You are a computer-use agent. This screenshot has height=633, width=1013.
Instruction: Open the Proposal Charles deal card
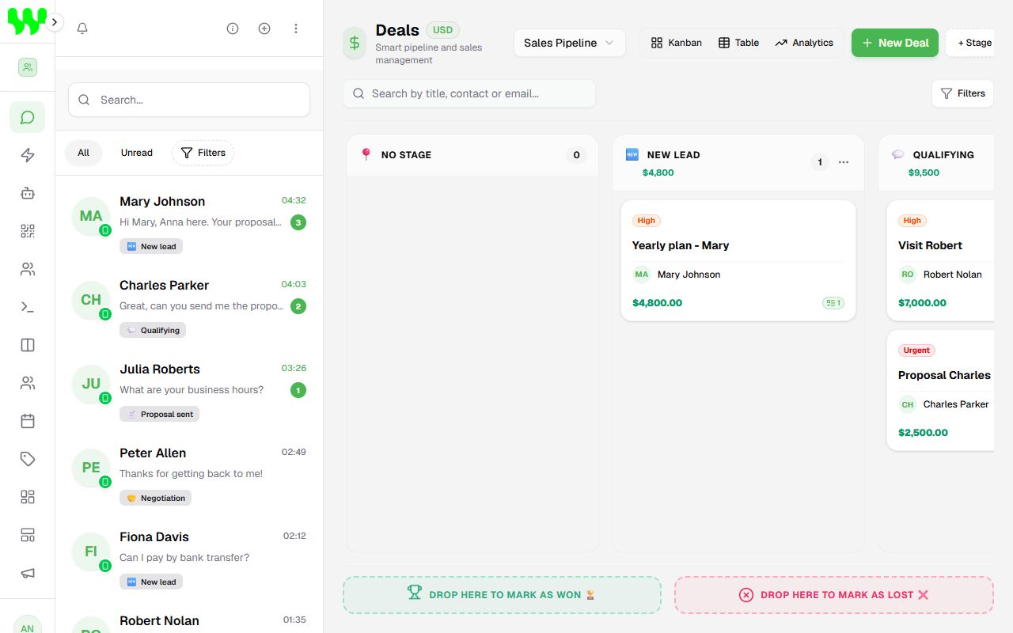[940, 390]
